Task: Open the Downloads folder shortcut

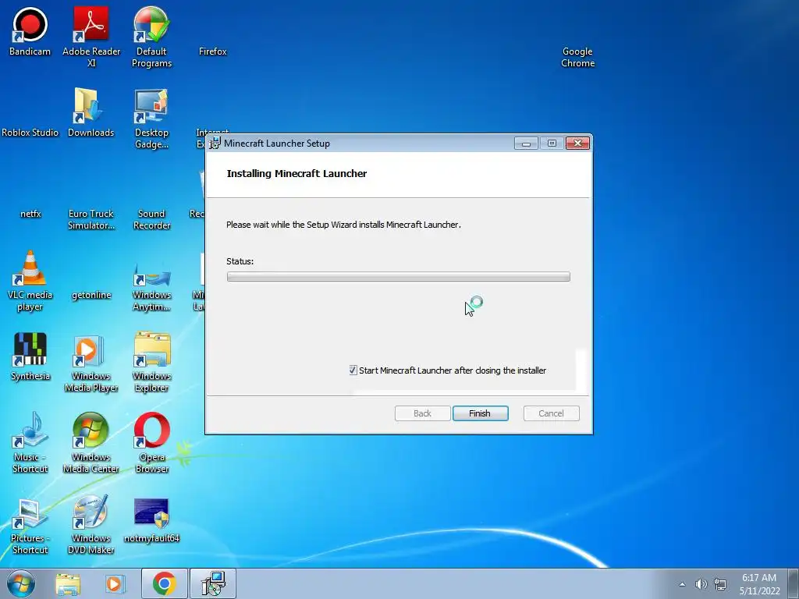Action: point(91,113)
